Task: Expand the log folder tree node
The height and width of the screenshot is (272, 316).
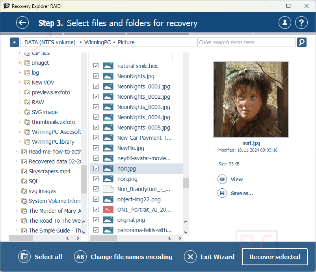Action: [x=20, y=73]
